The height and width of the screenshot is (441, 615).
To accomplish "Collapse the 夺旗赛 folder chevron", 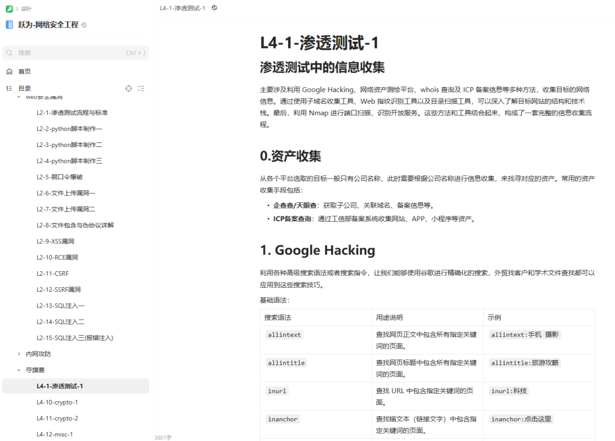I will pyautogui.click(x=19, y=370).
